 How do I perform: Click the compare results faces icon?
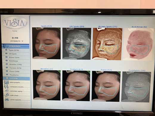[6, 87]
